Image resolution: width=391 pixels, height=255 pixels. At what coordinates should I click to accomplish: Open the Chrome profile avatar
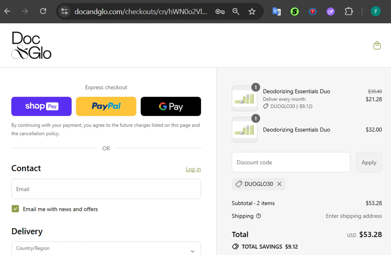[376, 11]
